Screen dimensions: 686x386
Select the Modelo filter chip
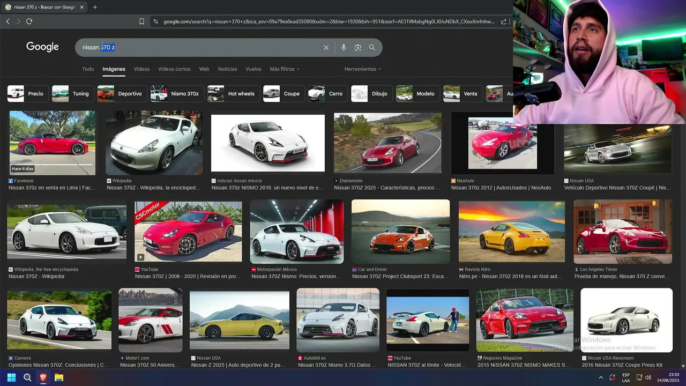click(x=417, y=94)
